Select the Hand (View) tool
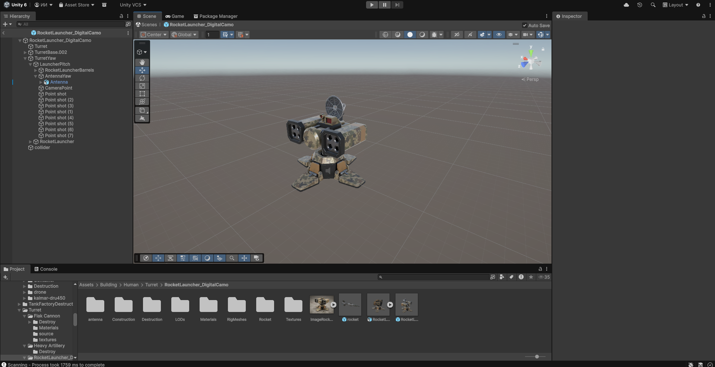 pyautogui.click(x=142, y=62)
